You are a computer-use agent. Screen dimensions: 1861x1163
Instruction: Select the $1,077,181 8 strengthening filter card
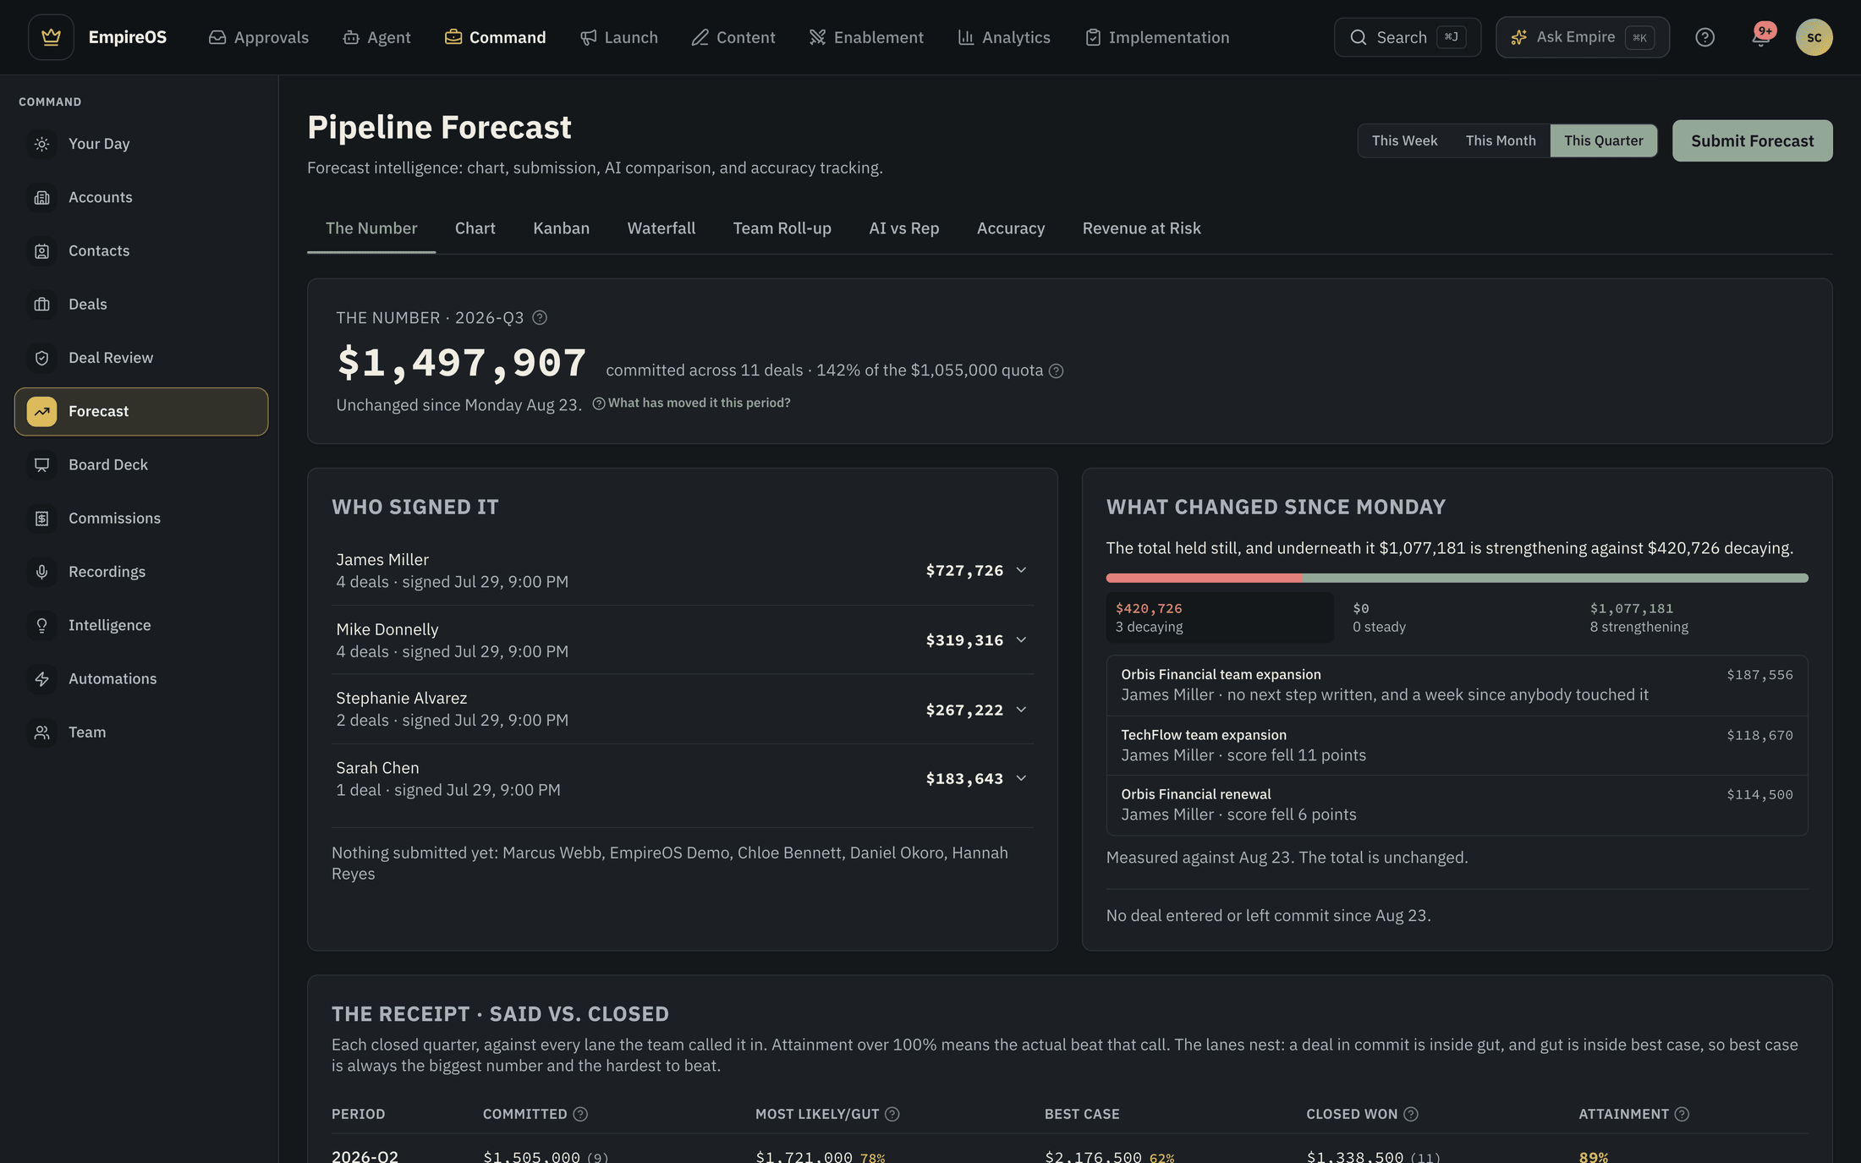1694,617
